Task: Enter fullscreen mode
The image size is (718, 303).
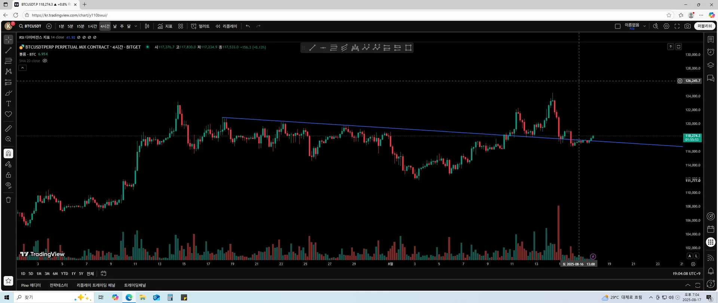Action: point(677,26)
